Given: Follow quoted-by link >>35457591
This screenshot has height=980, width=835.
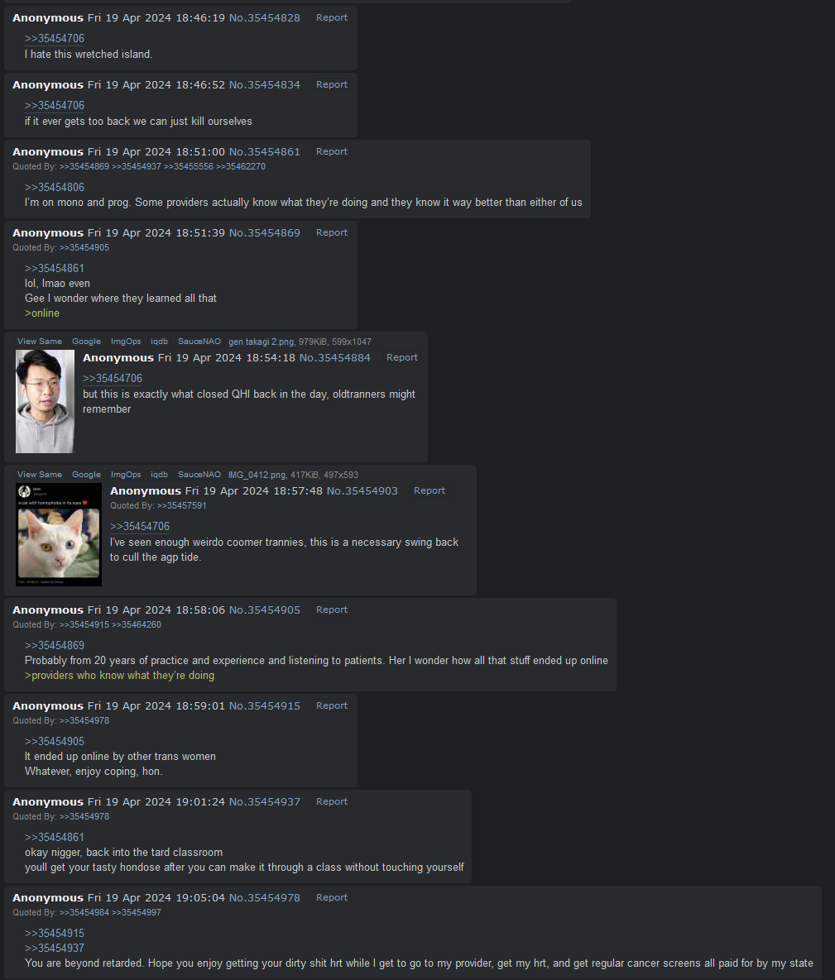Looking at the screenshot, I should 181,505.
